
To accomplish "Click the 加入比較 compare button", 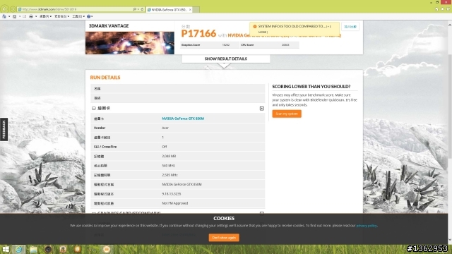I will pyautogui.click(x=350, y=27).
